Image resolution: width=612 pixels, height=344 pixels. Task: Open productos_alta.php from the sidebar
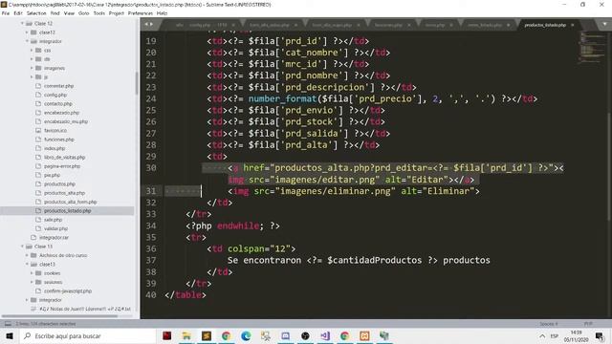pyautogui.click(x=64, y=193)
